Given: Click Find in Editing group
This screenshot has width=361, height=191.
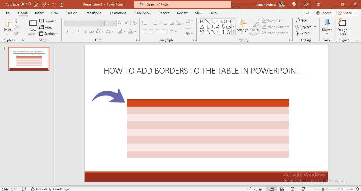Looking at the screenshot, I should (301, 21).
